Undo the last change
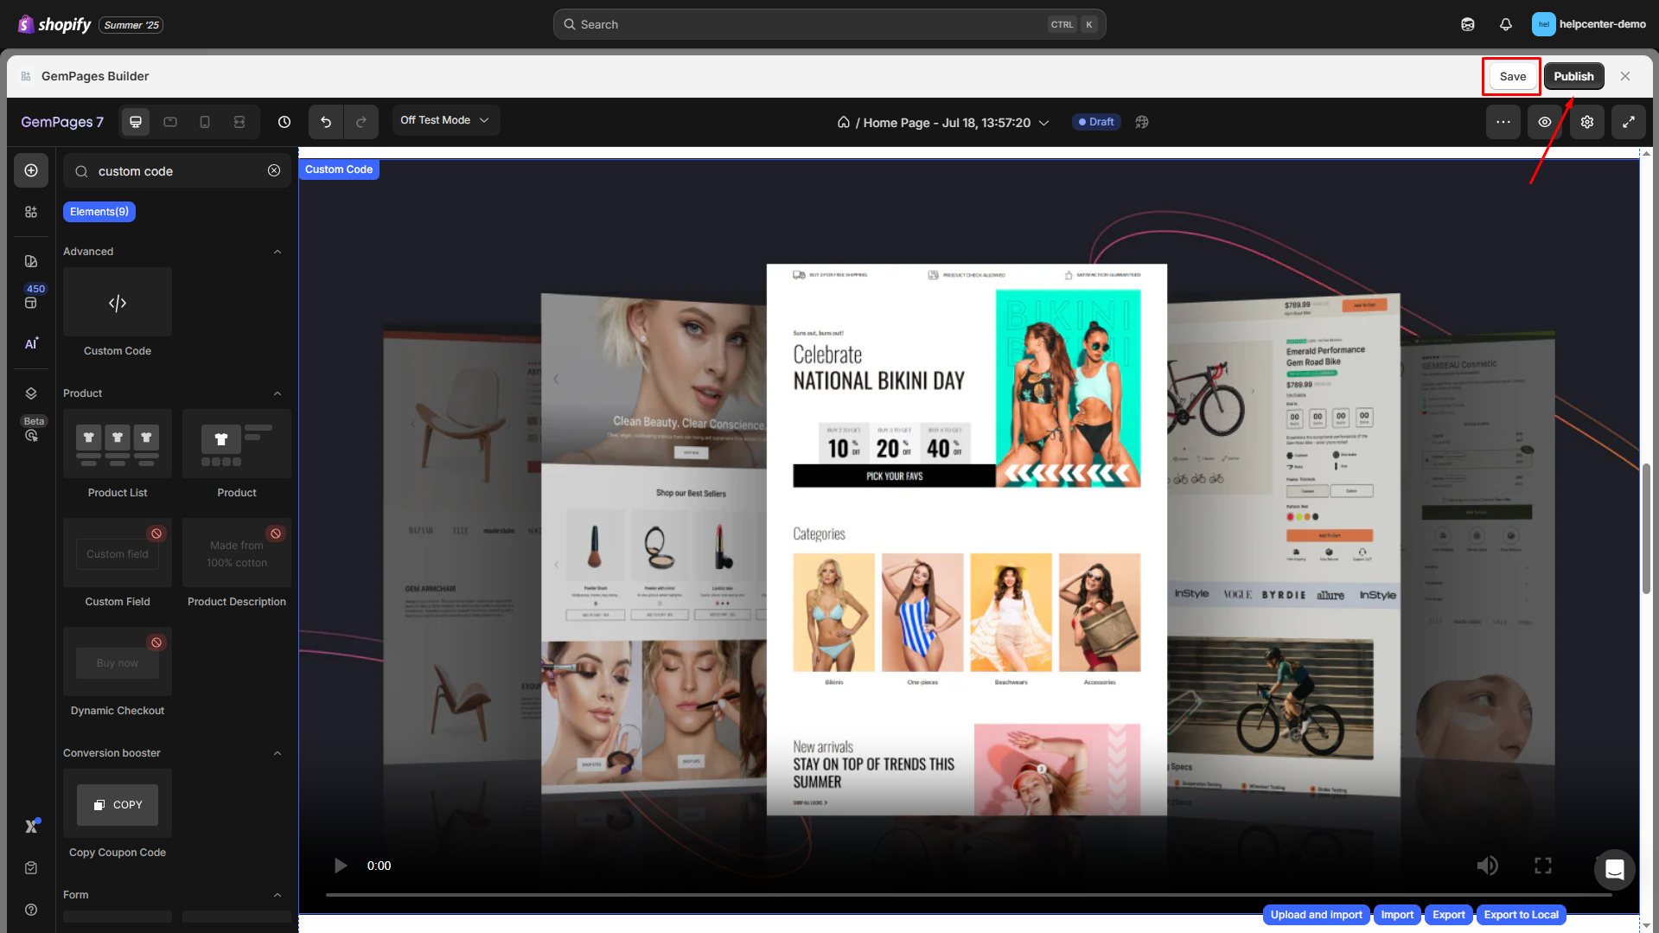1659x933 pixels. coord(326,122)
